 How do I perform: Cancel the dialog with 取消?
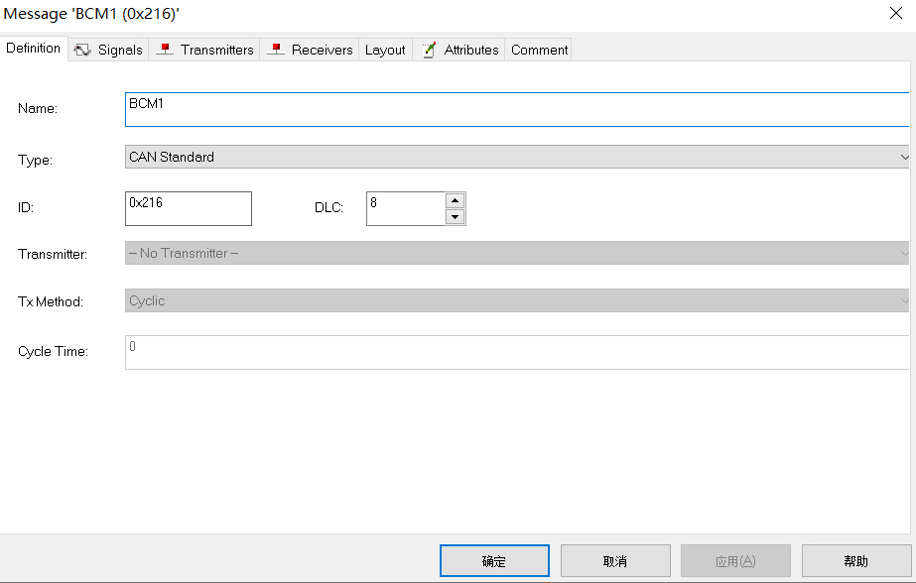[615, 560]
